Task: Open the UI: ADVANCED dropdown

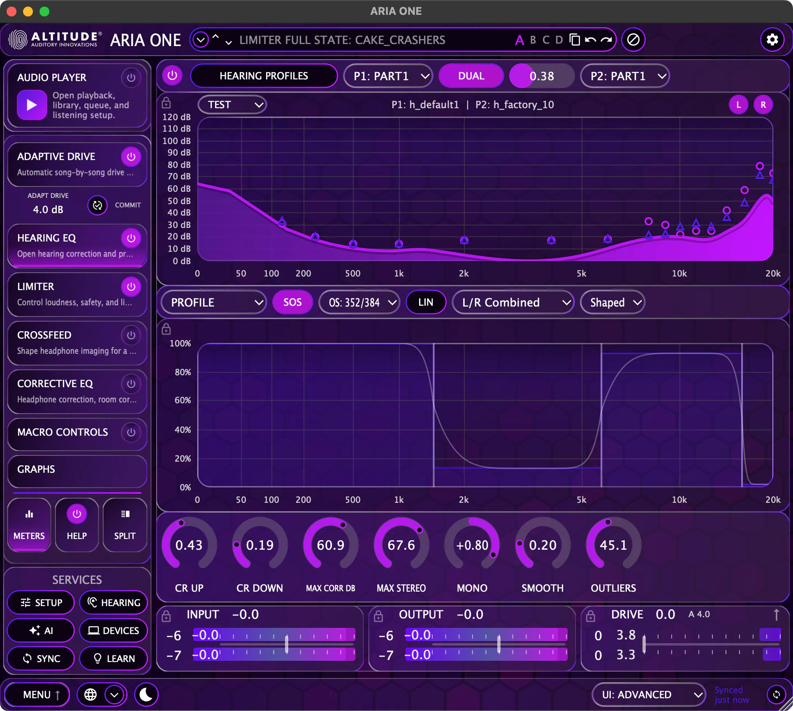Action: [x=649, y=695]
